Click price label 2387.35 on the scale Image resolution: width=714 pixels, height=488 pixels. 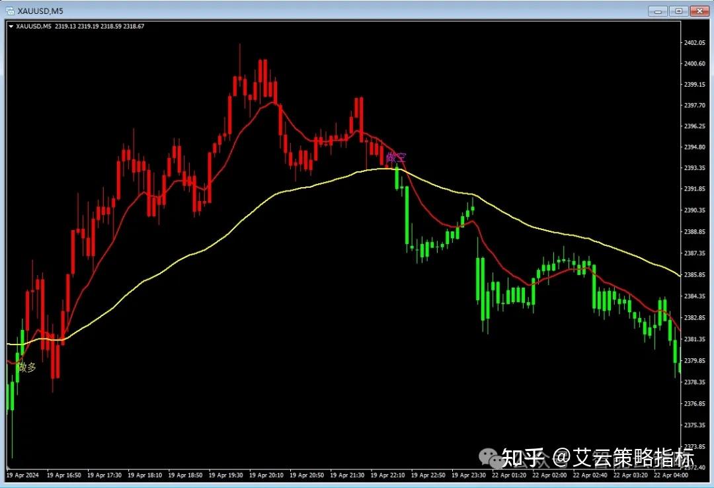[694, 253]
